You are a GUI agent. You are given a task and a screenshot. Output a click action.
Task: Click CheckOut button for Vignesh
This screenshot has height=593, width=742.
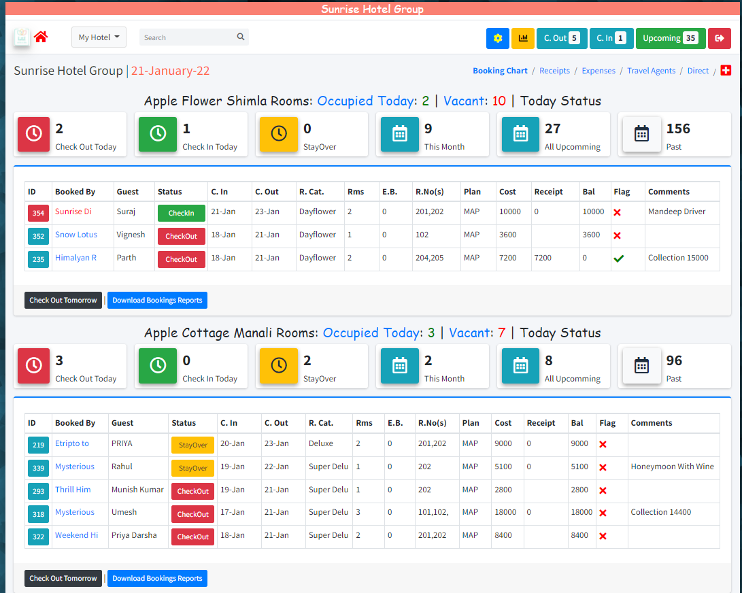pos(181,236)
